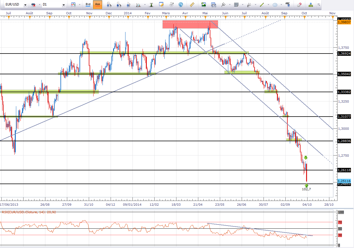Click the green auto-fit vertical icon
The height and width of the screenshot is (248, 354).
pyautogui.click(x=152, y=5)
